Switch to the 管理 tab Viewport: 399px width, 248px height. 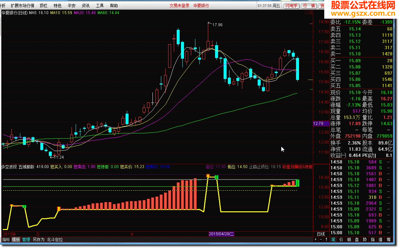click(26, 239)
